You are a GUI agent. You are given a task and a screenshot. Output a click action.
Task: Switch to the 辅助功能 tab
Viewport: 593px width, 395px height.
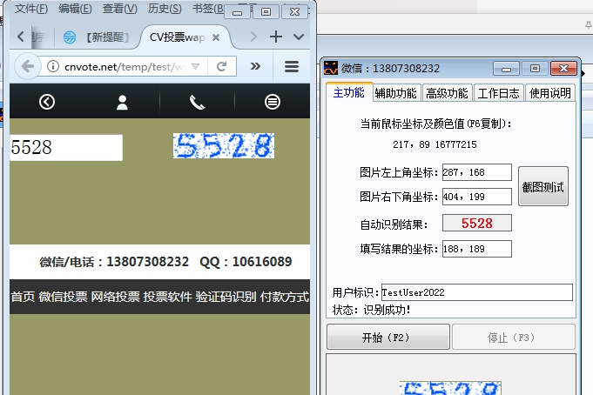[395, 93]
